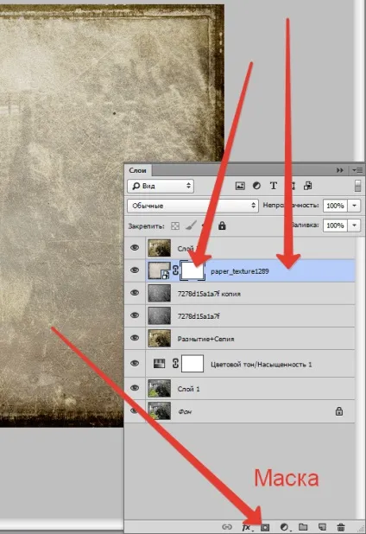Select the Hue/Saturation layer mask thumbnail
The image size is (366, 534).
(x=192, y=364)
